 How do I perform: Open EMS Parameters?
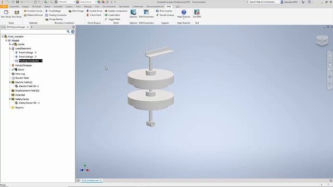click(146, 14)
